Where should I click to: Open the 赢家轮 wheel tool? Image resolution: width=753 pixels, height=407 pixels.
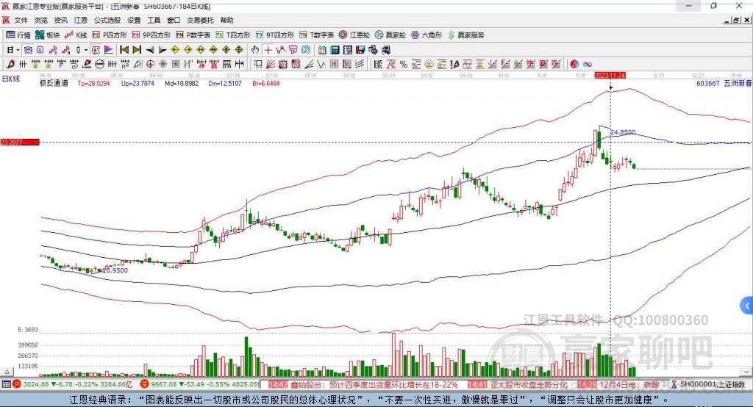pyautogui.click(x=390, y=35)
